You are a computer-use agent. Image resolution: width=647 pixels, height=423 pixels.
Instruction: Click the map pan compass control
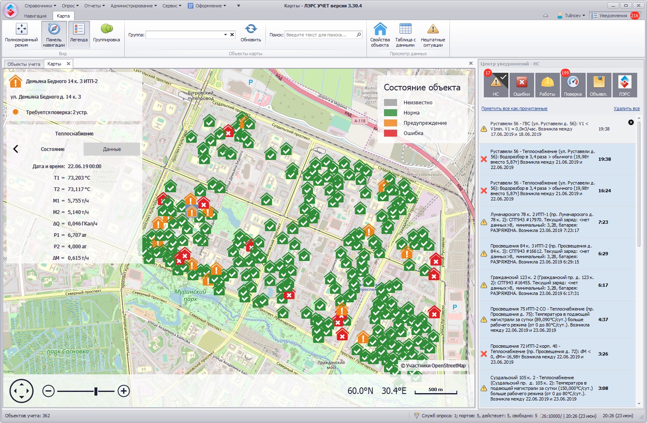21,391
